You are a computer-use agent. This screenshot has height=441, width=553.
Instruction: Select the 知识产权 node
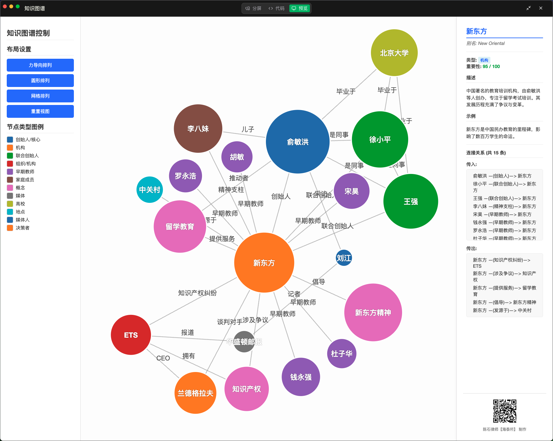tap(247, 389)
